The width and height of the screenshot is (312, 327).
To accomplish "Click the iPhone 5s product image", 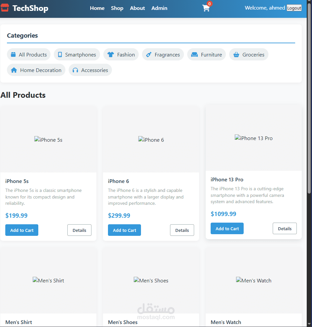I will click(x=48, y=139).
